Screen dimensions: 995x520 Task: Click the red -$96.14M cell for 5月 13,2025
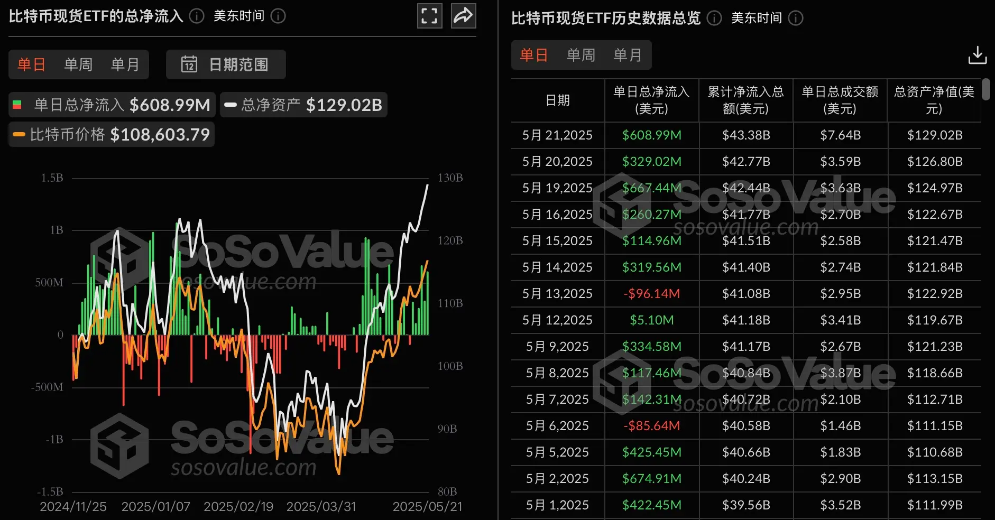(x=651, y=293)
